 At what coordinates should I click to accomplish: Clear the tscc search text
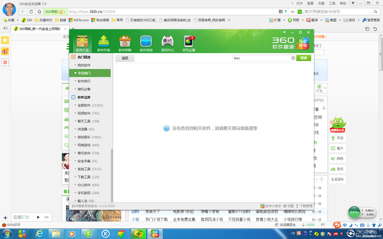(293, 58)
